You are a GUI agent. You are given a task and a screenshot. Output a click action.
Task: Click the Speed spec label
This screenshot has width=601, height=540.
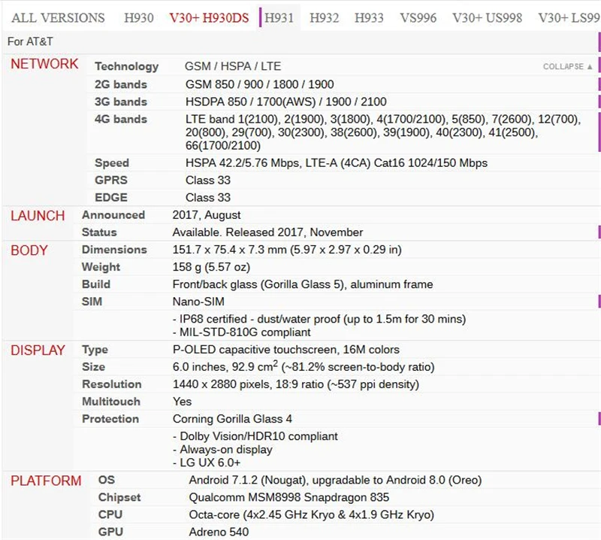click(x=112, y=162)
